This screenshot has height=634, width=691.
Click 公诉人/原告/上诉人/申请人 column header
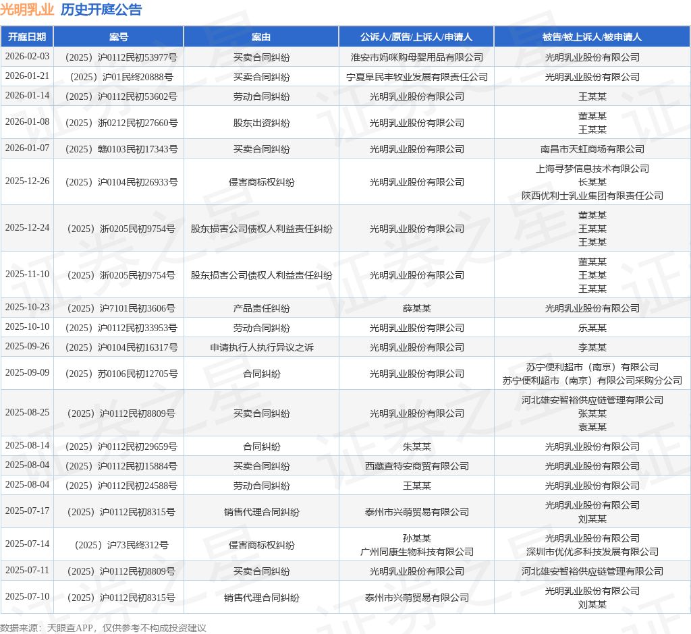pos(416,37)
